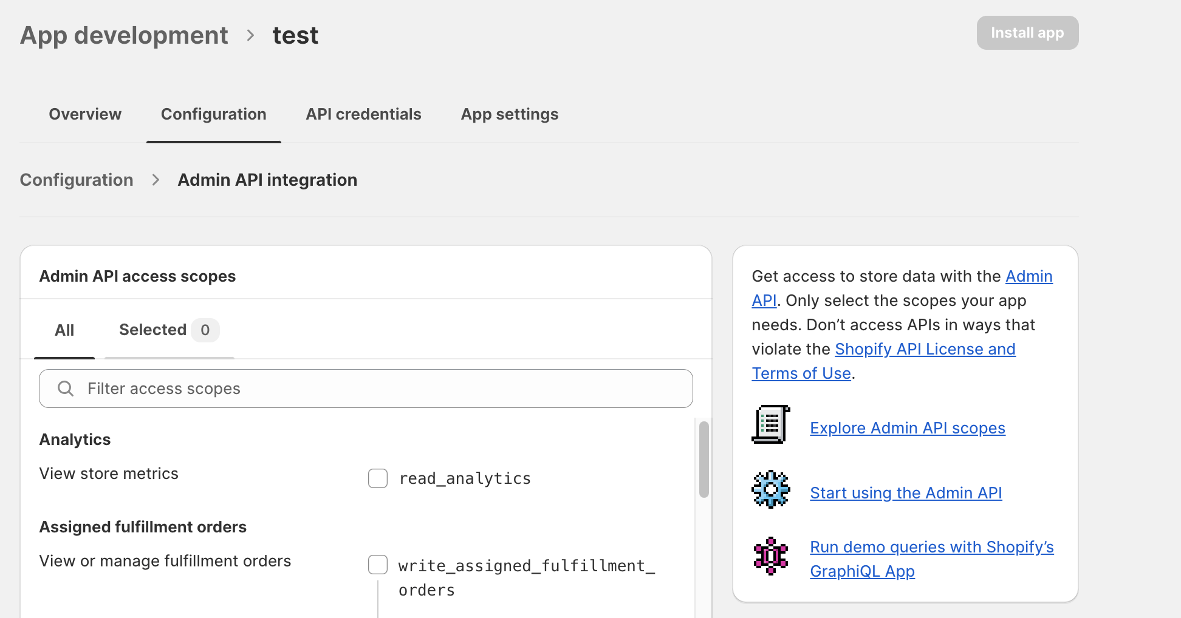Click the Install app button
Image resolution: width=1181 pixels, height=618 pixels.
(x=1027, y=33)
